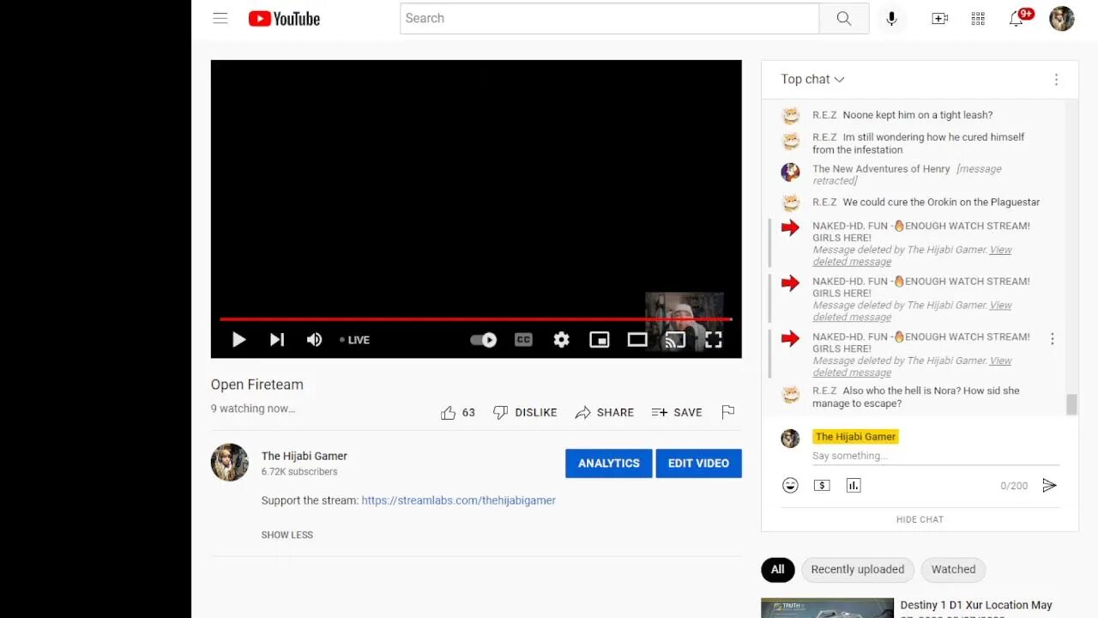
Task: Open Super Chat dollar icon
Action: [x=822, y=486]
